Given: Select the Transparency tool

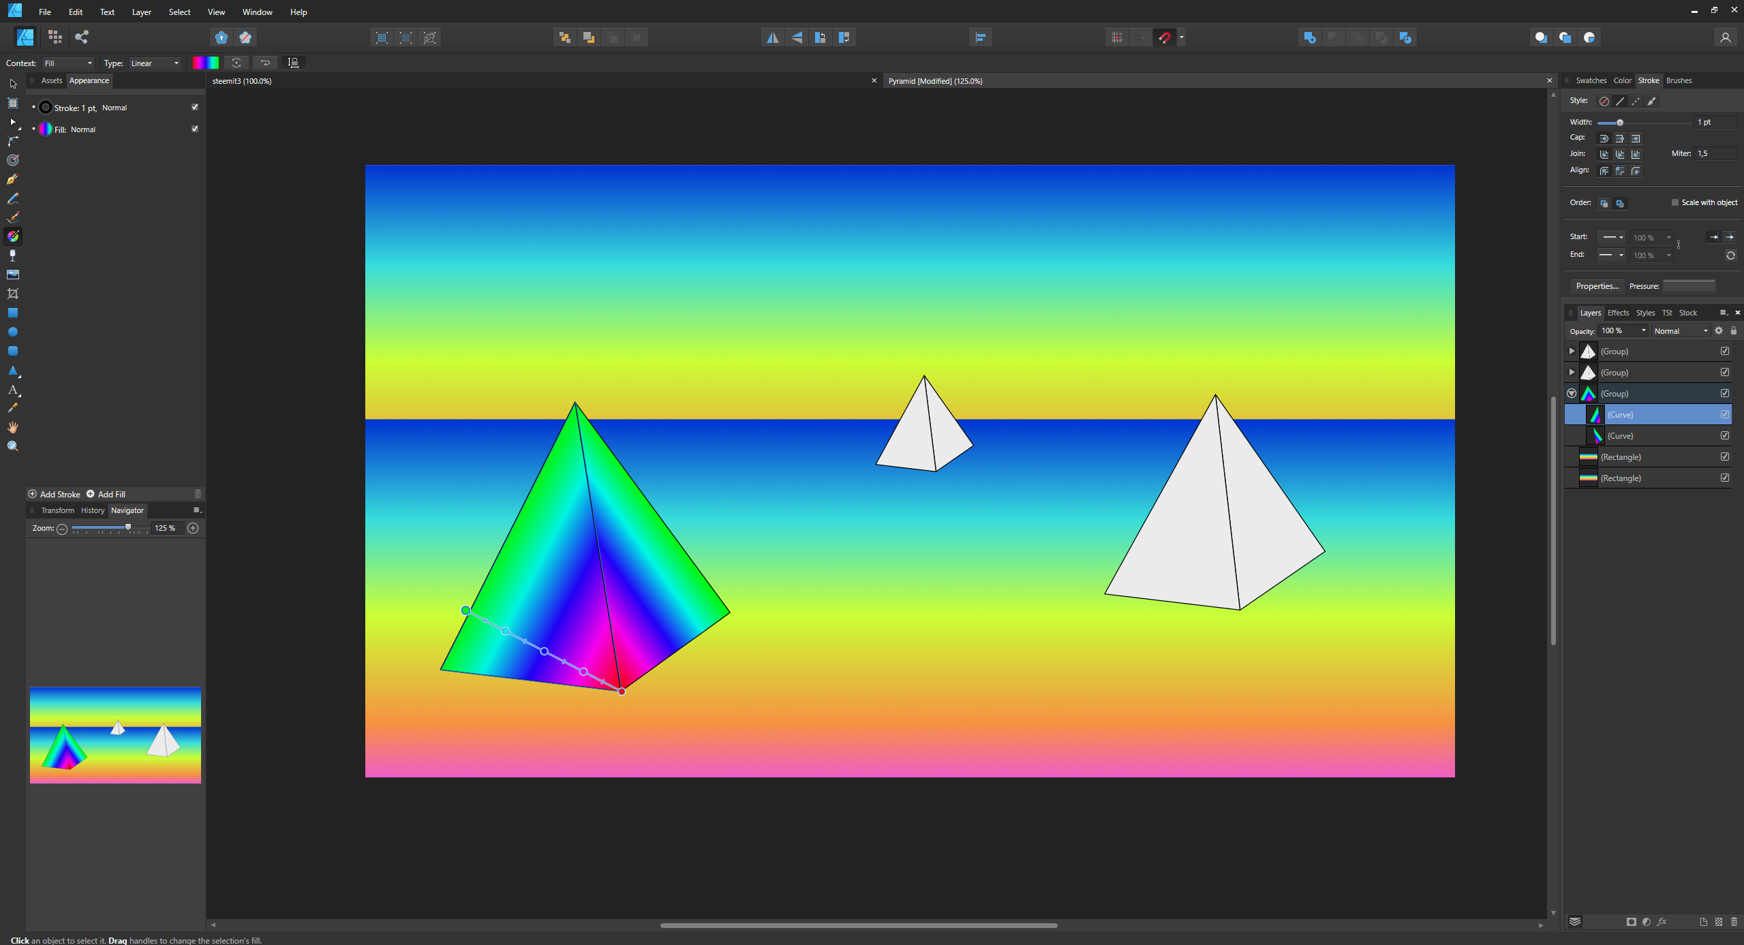Looking at the screenshot, I should [12, 255].
